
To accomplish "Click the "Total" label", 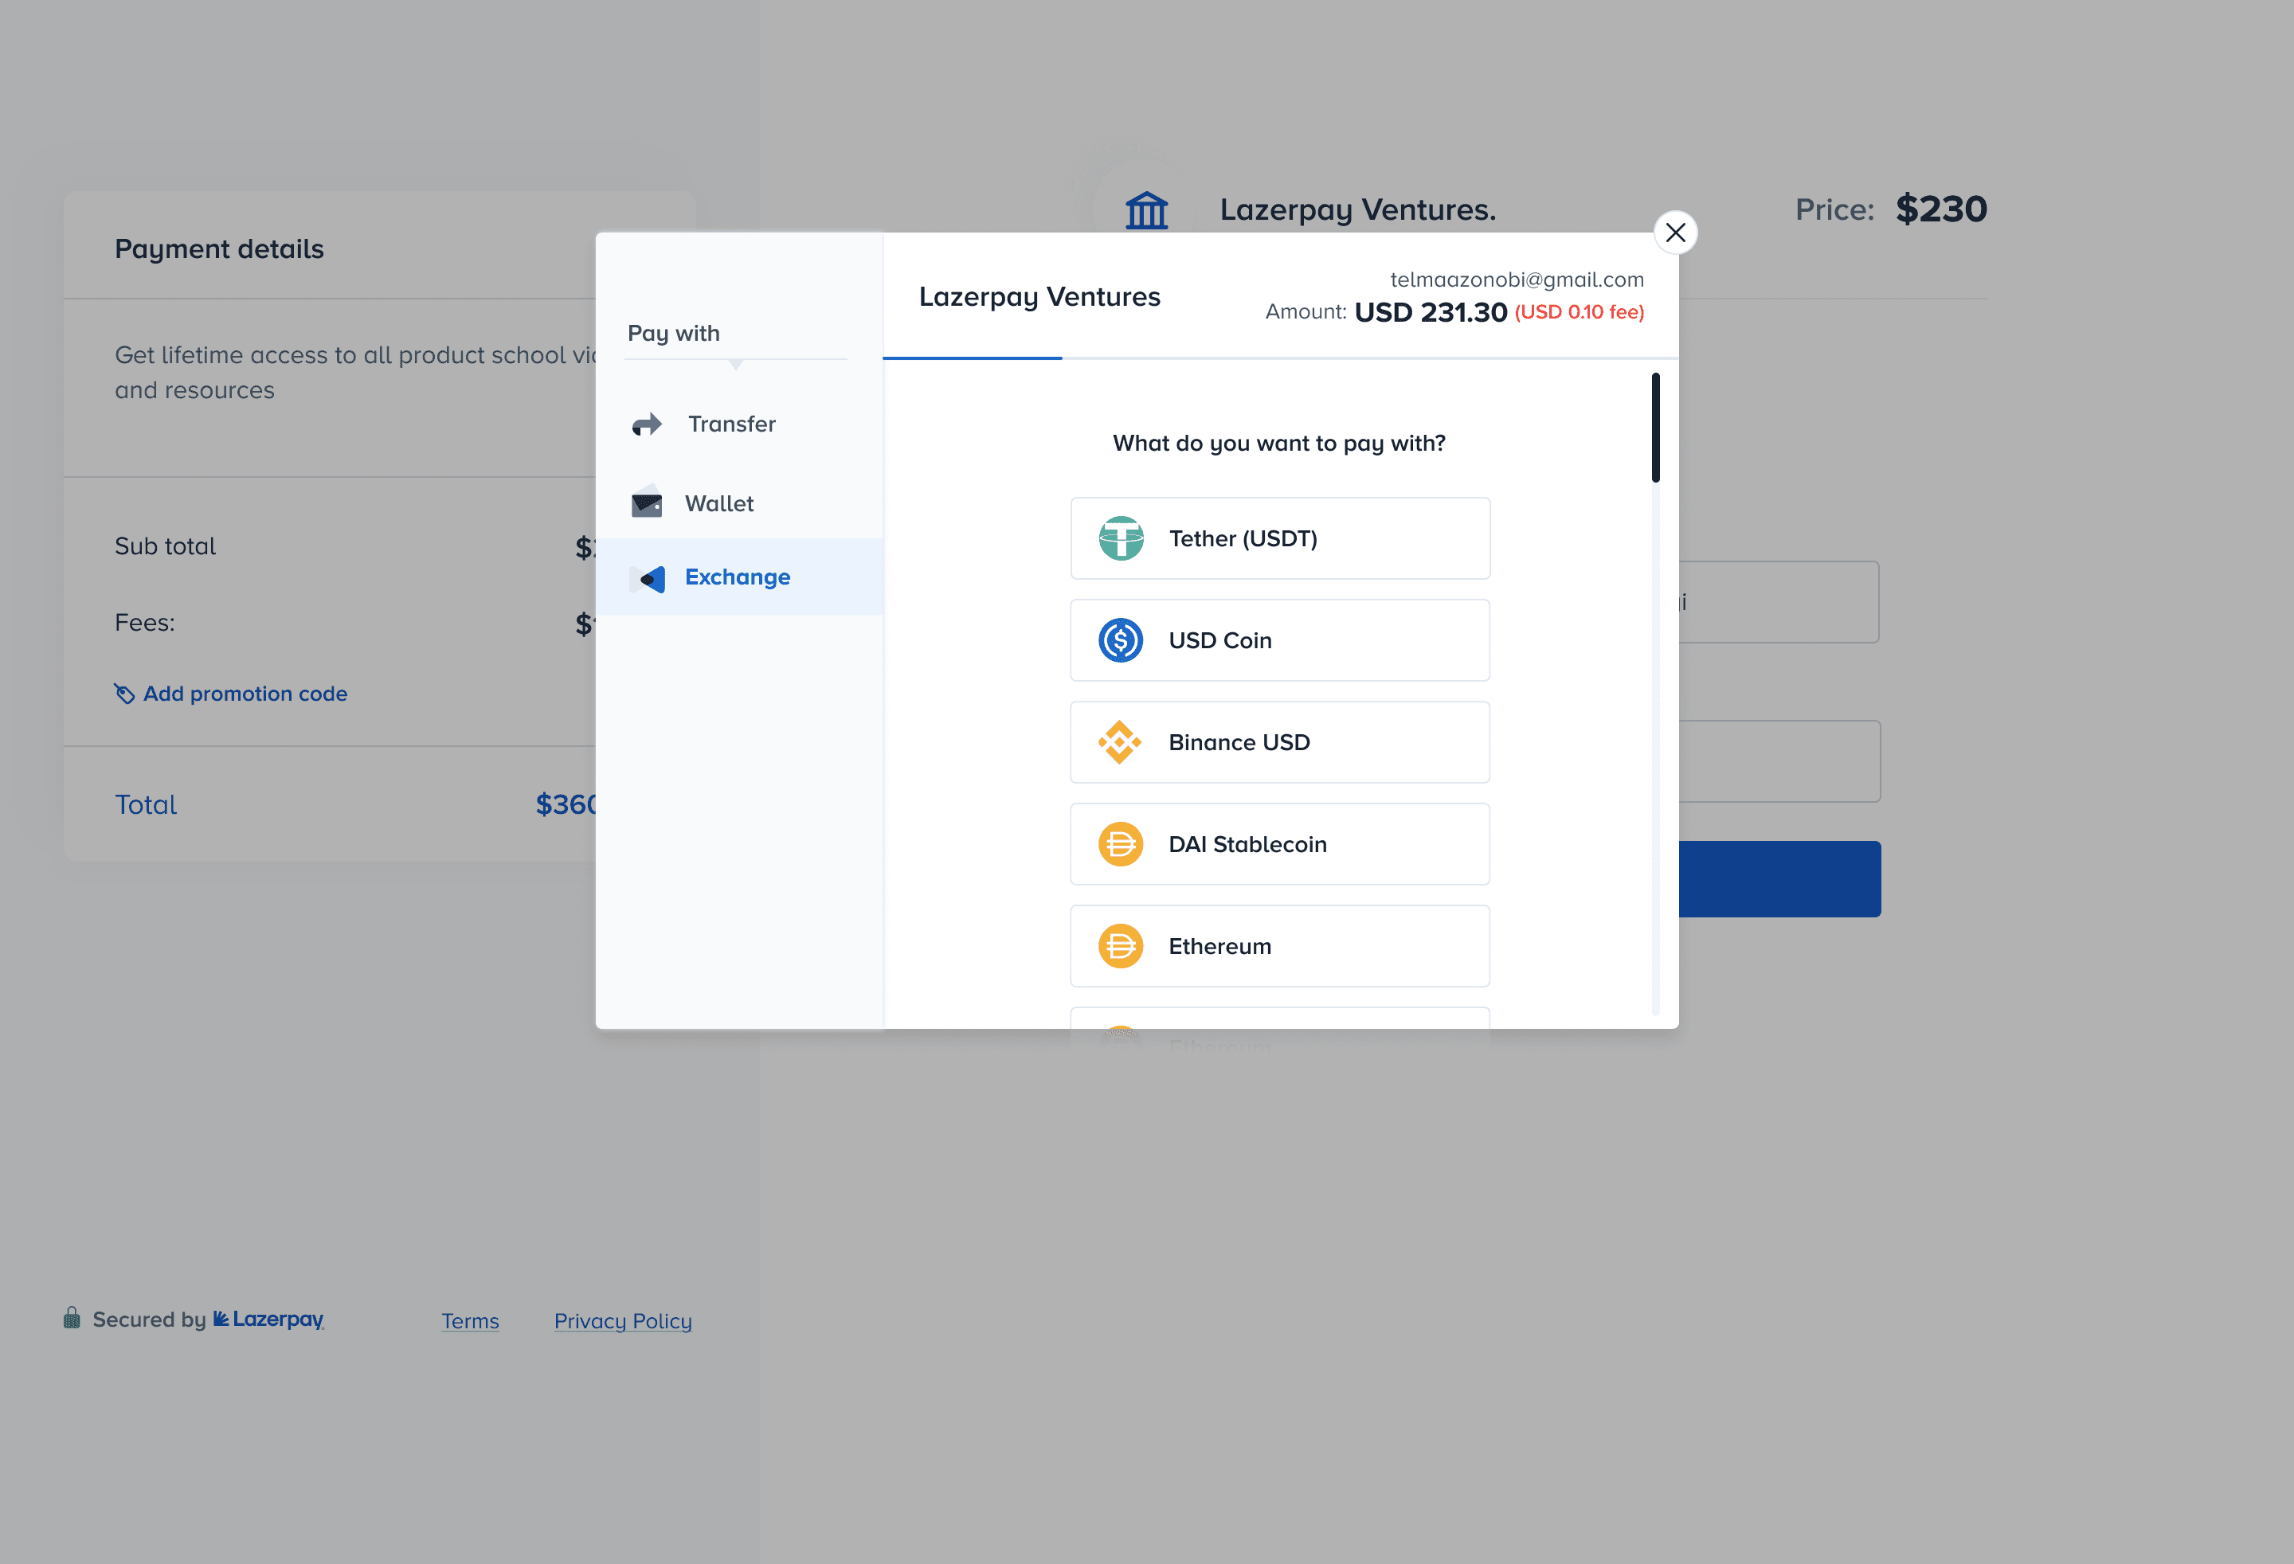I will [x=146, y=805].
